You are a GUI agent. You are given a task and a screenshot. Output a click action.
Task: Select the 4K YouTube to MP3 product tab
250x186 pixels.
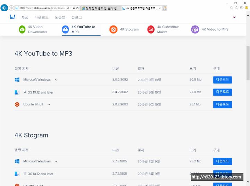click(81, 29)
